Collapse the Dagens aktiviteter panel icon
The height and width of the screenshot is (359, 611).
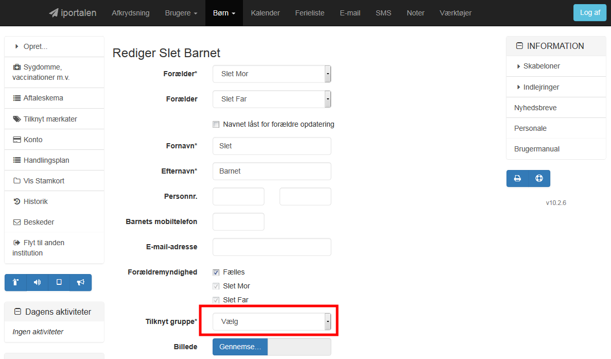pyautogui.click(x=18, y=312)
